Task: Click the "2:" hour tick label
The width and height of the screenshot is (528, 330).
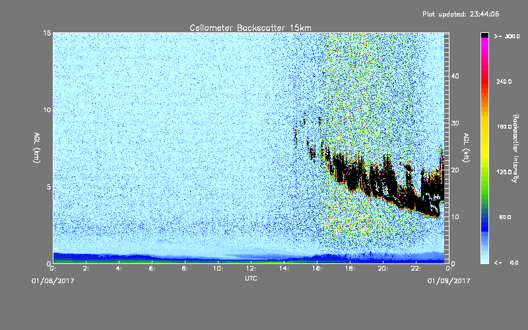Action: click(86, 269)
